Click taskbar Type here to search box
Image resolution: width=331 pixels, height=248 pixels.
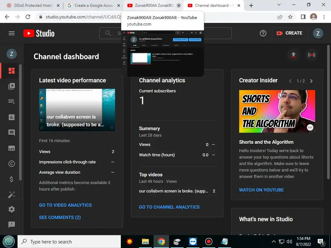69,242
